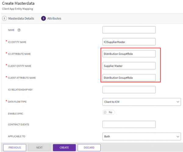Click the Client Attribute Name field
The height and width of the screenshot is (152, 183).
pos(129,78)
